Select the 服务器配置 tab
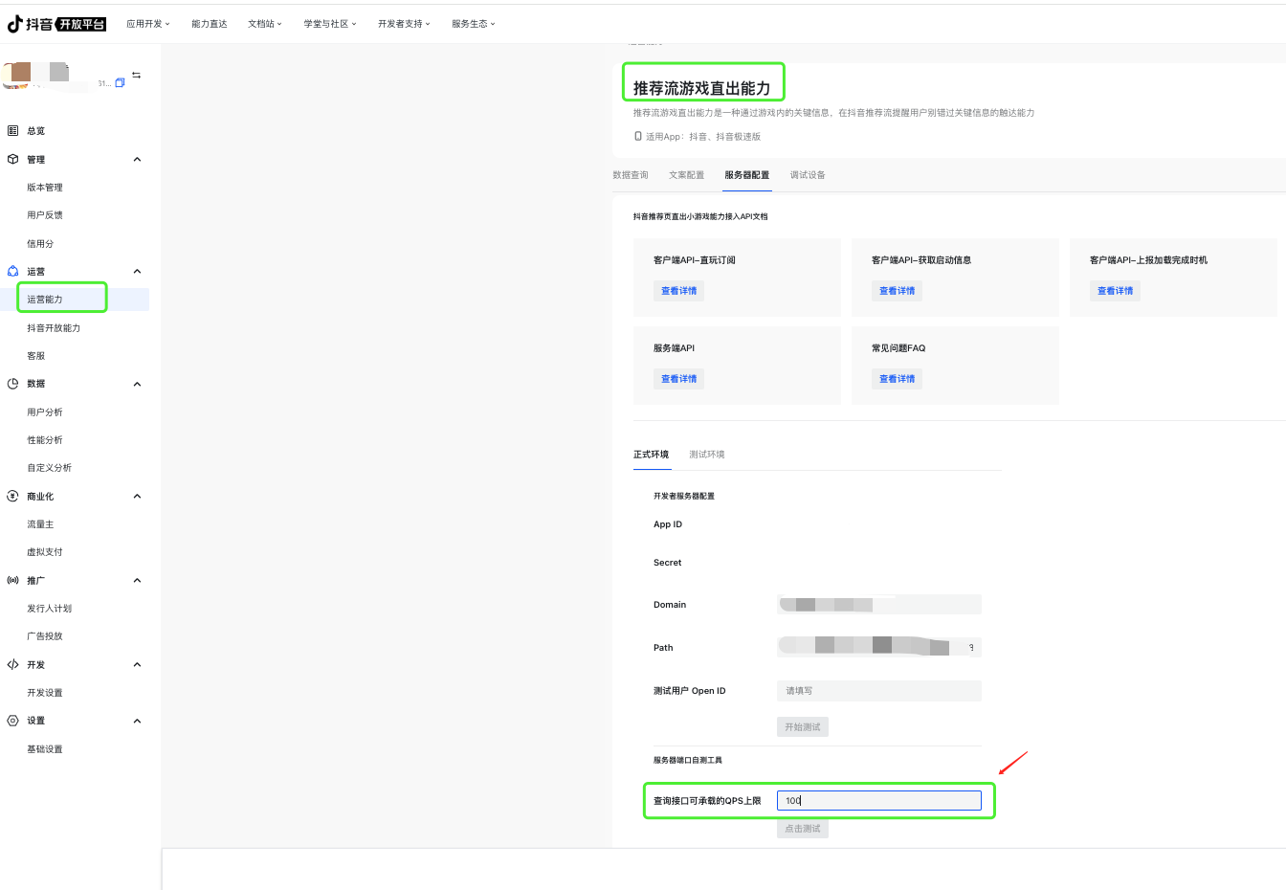Screen dimensions: 1286x890 point(747,175)
